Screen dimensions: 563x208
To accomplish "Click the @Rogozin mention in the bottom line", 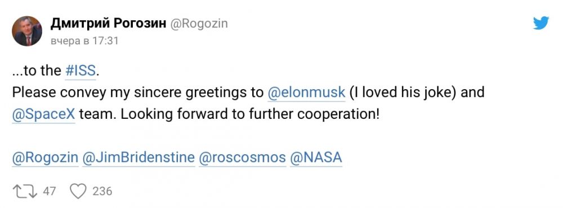I will [45, 158].
